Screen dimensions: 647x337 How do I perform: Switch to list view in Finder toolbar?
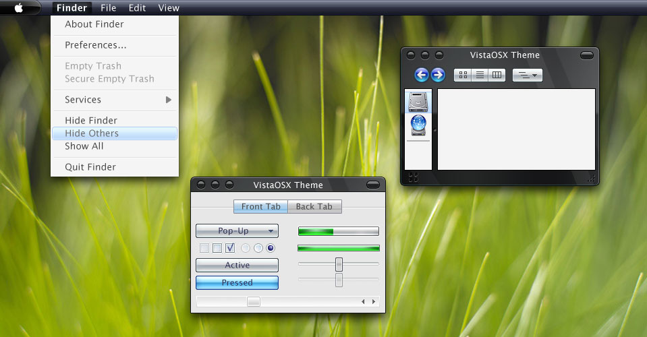480,75
